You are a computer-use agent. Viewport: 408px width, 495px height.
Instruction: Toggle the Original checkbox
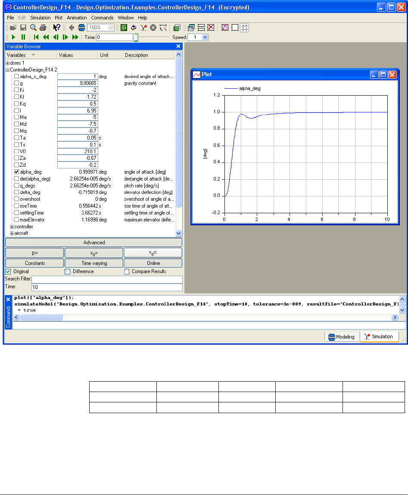(x=8, y=271)
